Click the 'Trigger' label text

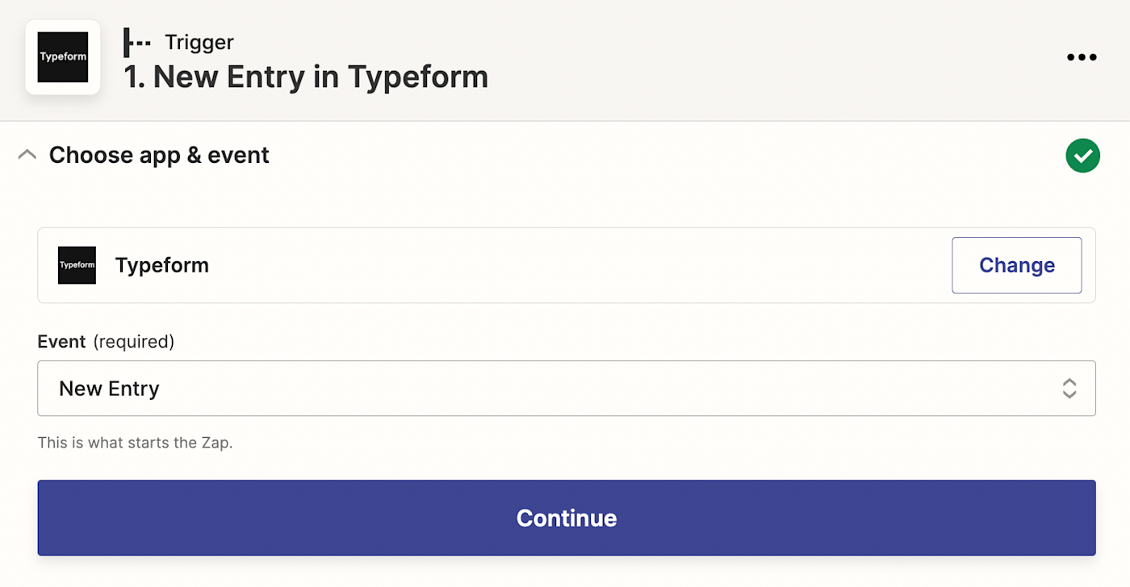click(199, 42)
